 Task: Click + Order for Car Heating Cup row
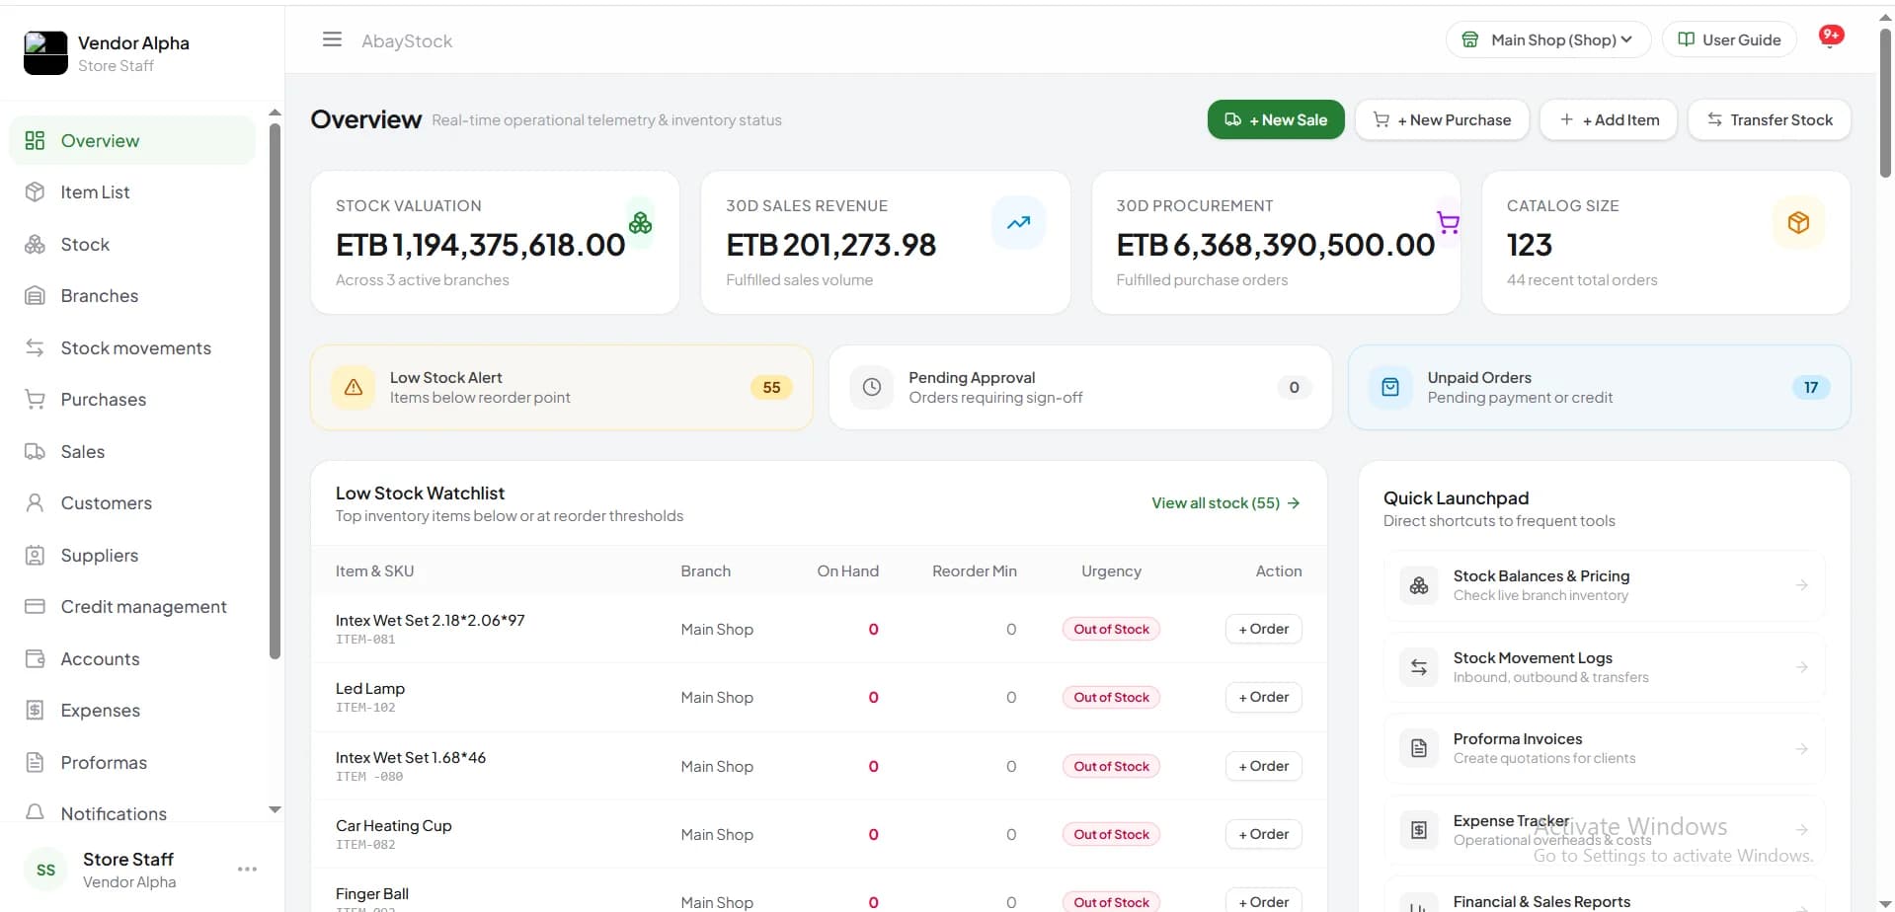click(x=1263, y=834)
